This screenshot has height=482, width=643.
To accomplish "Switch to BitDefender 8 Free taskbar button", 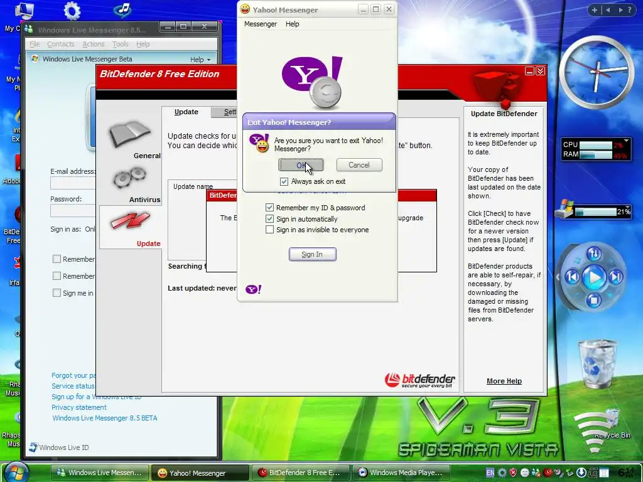I will click(x=300, y=473).
